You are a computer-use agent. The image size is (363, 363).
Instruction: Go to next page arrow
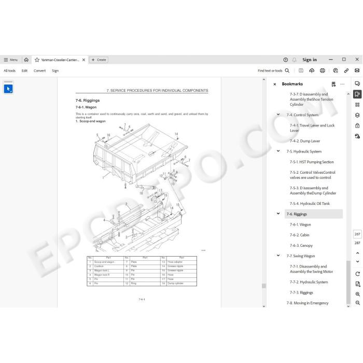tap(357, 261)
